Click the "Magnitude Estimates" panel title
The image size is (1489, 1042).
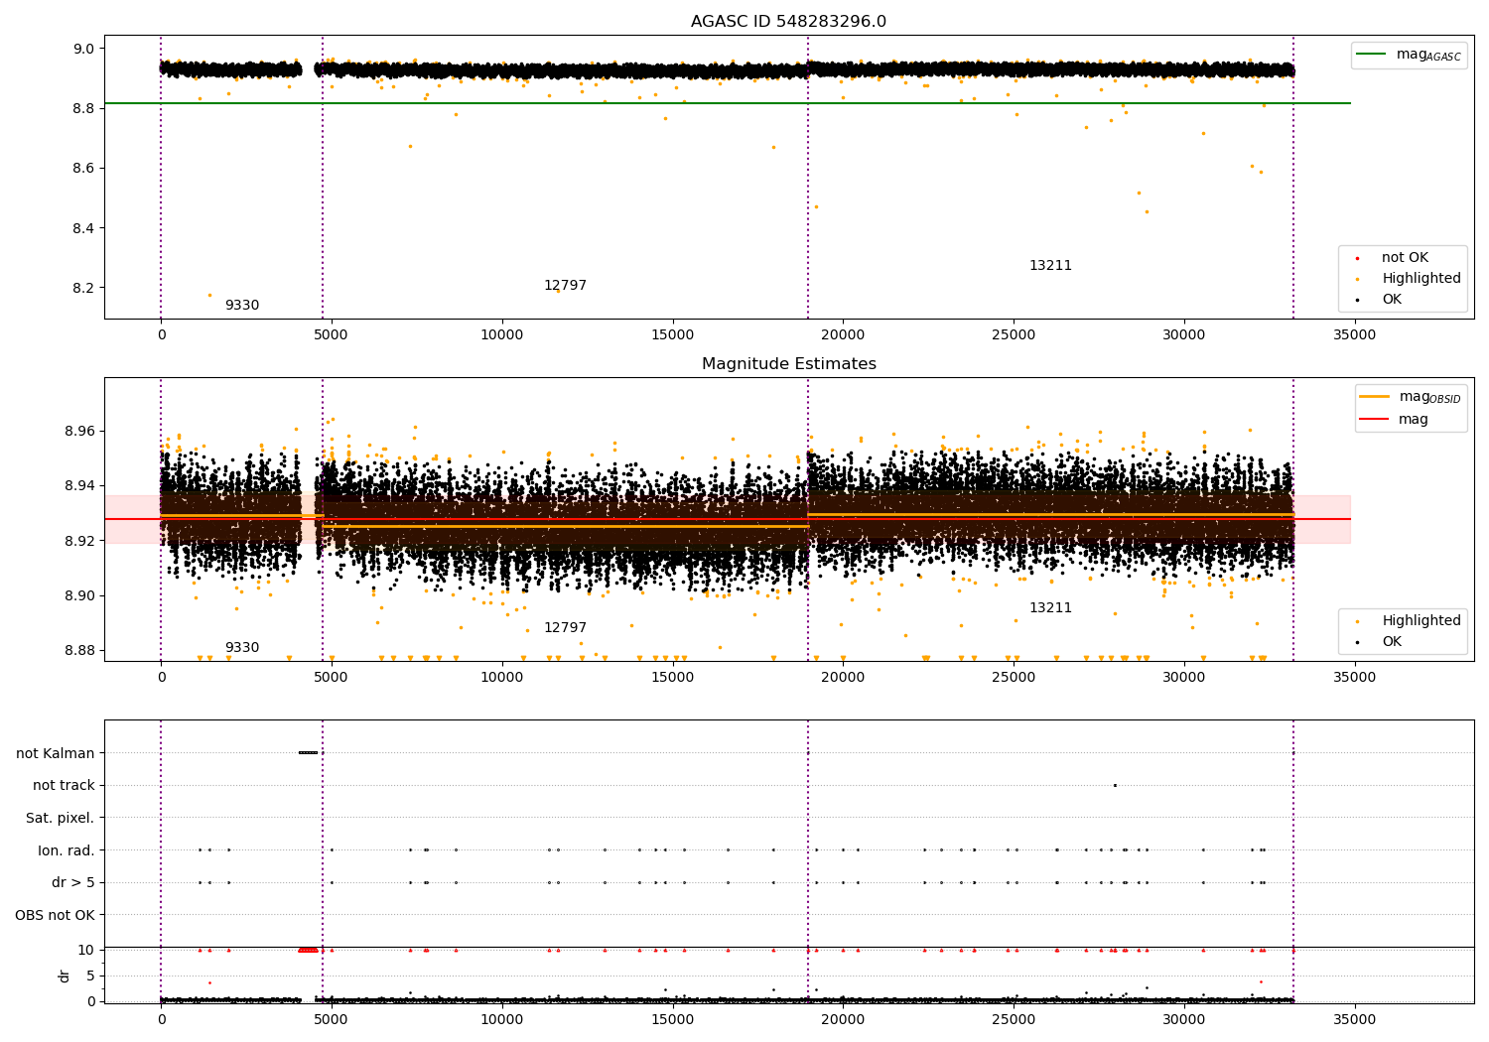[788, 364]
